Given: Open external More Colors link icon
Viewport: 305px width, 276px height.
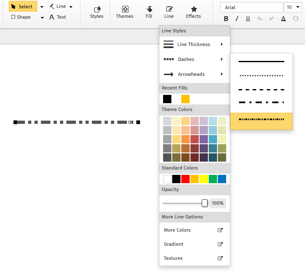Looking at the screenshot, I should point(220,230).
